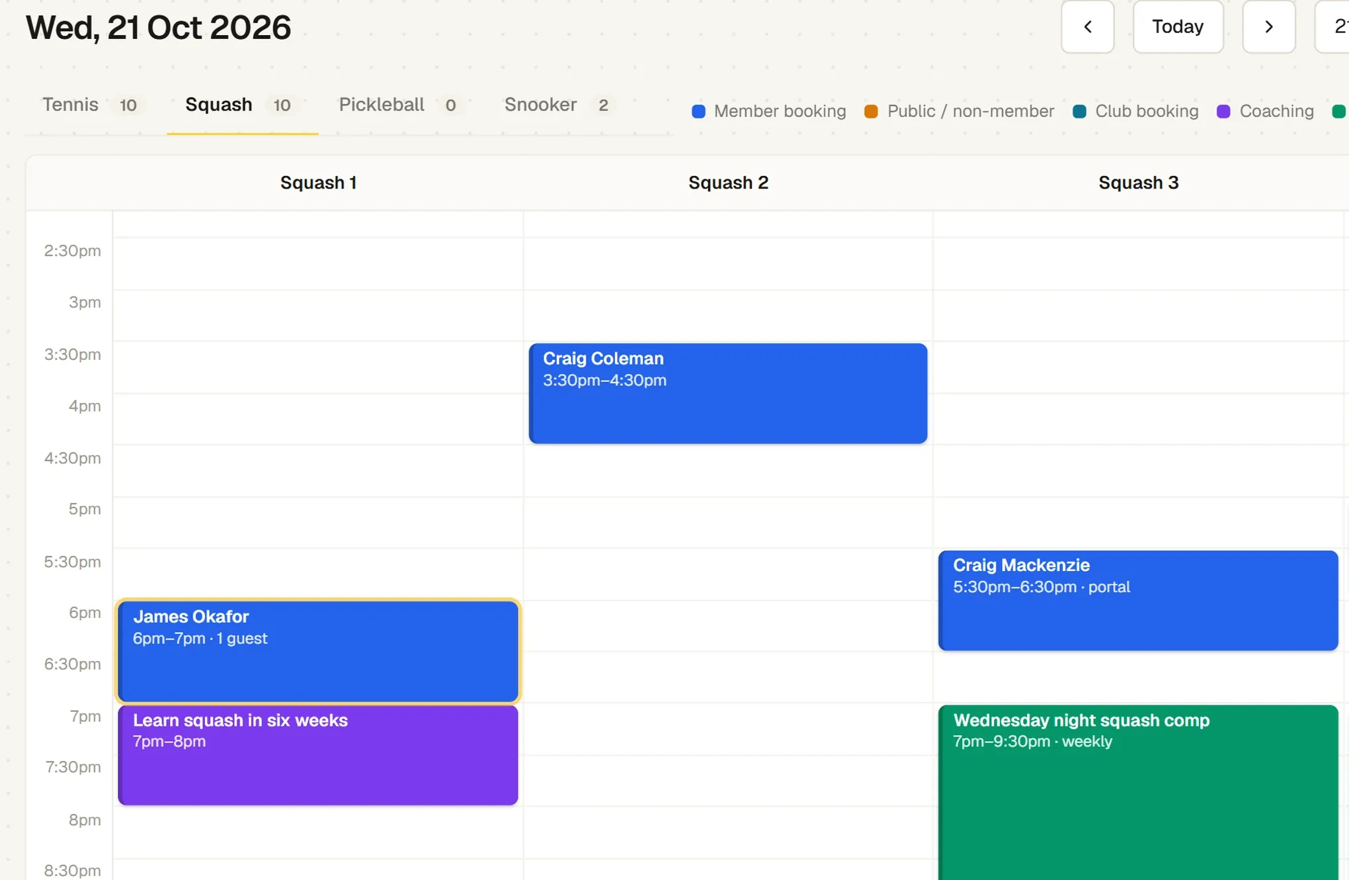Click the orange Public / non-member legend swatch
Image resolution: width=1349 pixels, height=880 pixels.
pos(871,111)
